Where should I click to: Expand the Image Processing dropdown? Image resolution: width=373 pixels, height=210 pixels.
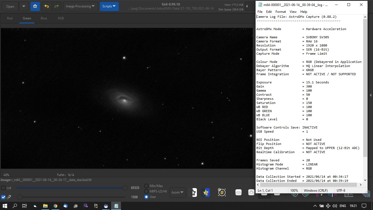pyautogui.click(x=80, y=6)
